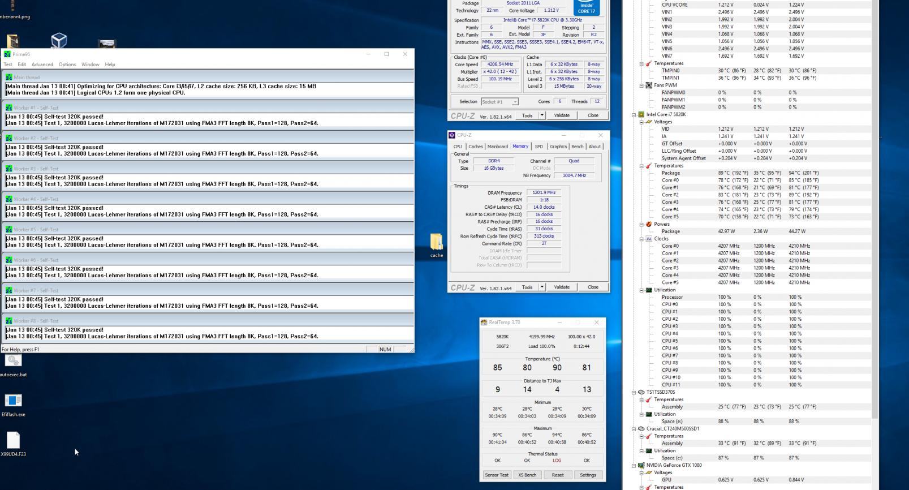
Task: Select the VirtualBox cube desktop icon
Action: pos(59,40)
